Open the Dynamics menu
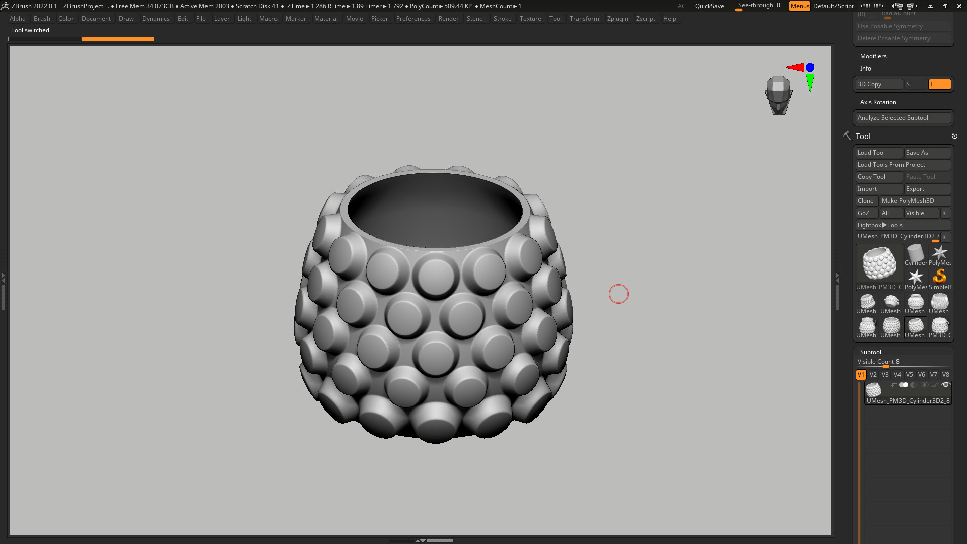 (156, 18)
